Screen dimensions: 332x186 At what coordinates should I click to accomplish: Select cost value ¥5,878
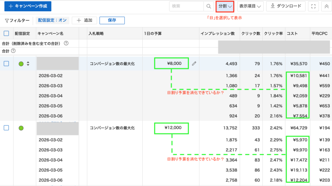[x=300, y=106]
